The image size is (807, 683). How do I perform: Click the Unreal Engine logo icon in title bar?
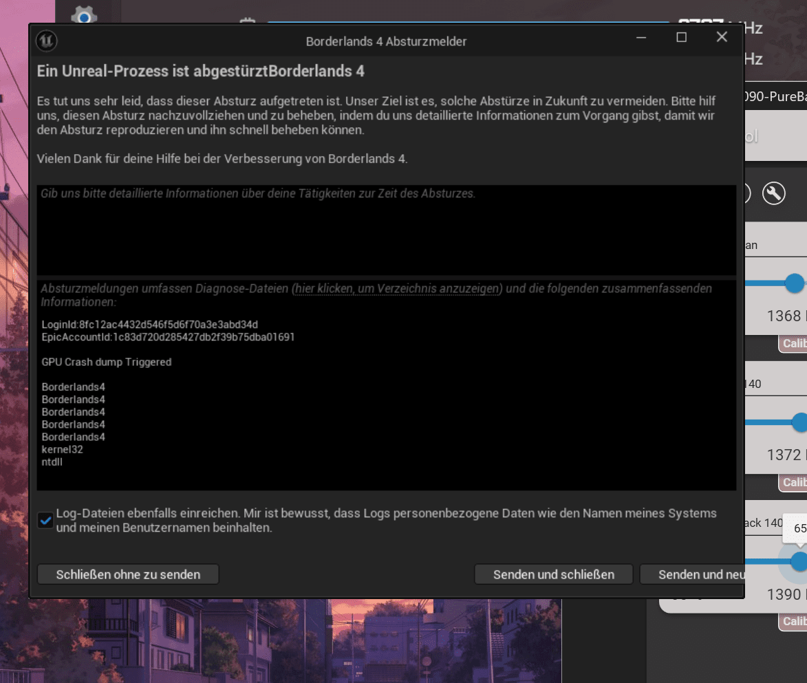(46, 41)
